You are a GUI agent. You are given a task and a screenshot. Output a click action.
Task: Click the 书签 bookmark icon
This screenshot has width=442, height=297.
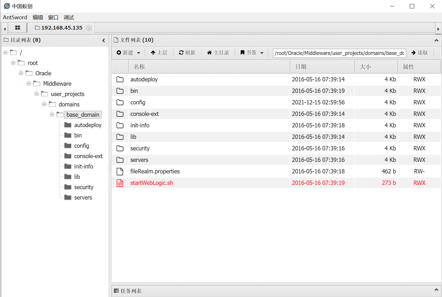pos(242,52)
